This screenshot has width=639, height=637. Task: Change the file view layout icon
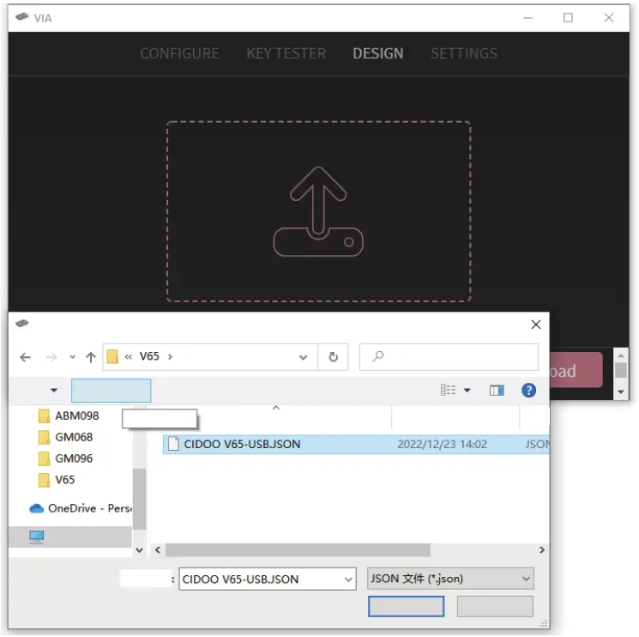(448, 390)
